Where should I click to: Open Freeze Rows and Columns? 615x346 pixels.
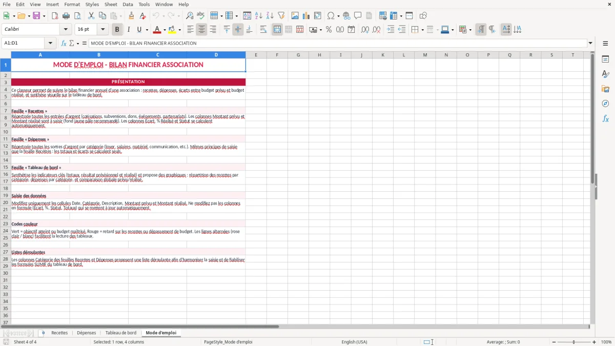coord(394,16)
